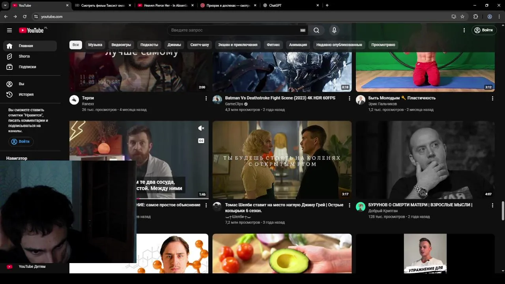Screen dimensions: 505x284
Task: Select the Джемы filter chip
Action: pos(174,45)
